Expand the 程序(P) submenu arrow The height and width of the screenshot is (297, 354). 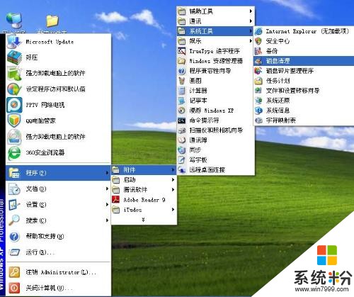107,173
